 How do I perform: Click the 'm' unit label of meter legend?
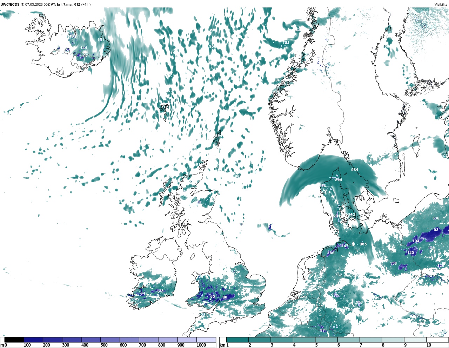point(2,345)
